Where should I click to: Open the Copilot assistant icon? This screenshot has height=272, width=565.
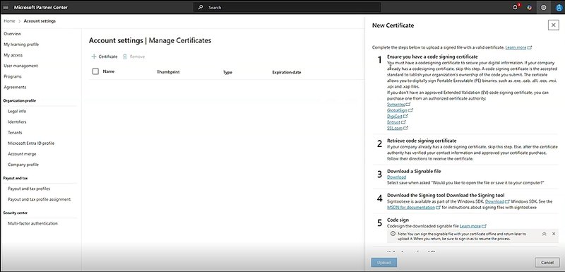[x=529, y=8]
